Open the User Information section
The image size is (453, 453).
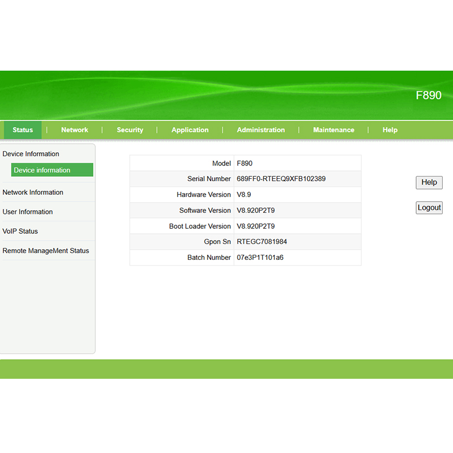(x=28, y=212)
